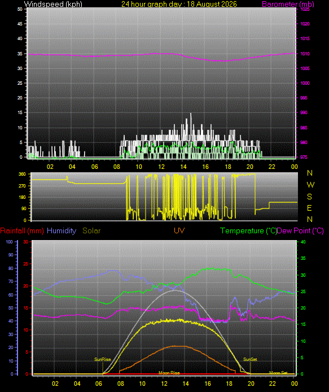Click the 'Solar' legend label
Image resolution: width=329 pixels, height=392 pixels.
pyautogui.click(x=91, y=230)
